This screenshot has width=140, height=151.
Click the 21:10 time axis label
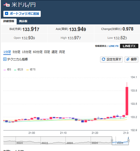click(63, 133)
